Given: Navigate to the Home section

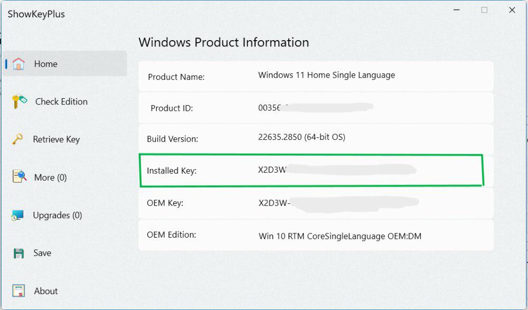Looking at the screenshot, I should [45, 63].
